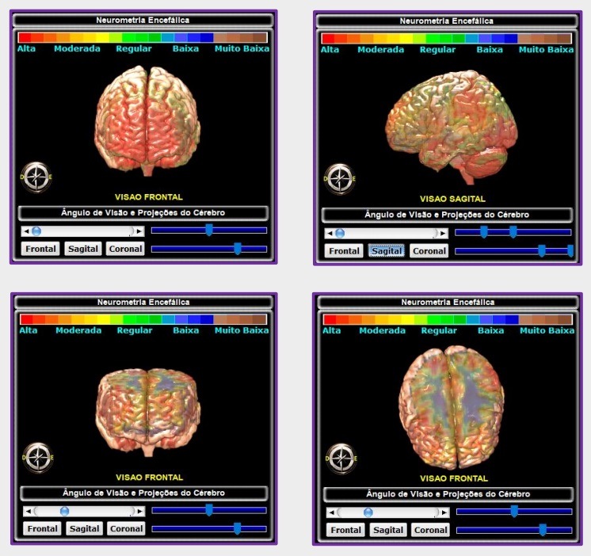Select Frontal in the bottom-right top-view panel
Image resolution: width=591 pixels, height=556 pixels.
click(345, 530)
